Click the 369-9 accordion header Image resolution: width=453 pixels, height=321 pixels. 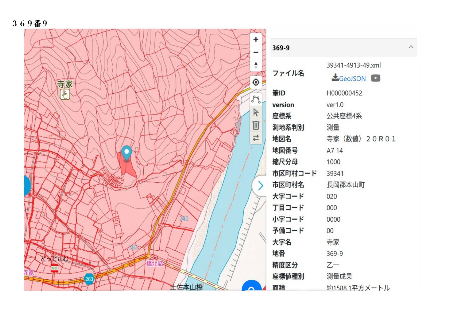tap(343, 47)
